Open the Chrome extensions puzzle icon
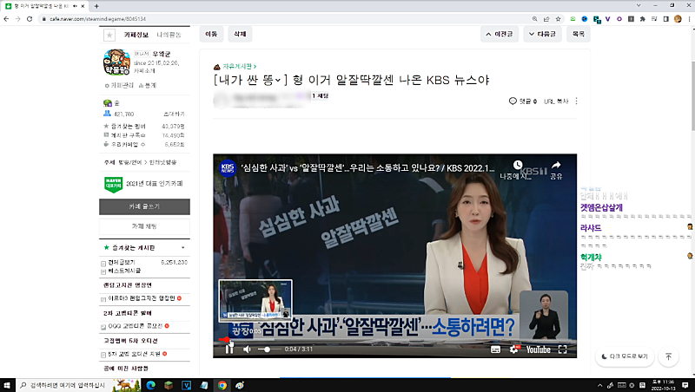The width and height of the screenshot is (695, 392). pyautogui.click(x=642, y=19)
